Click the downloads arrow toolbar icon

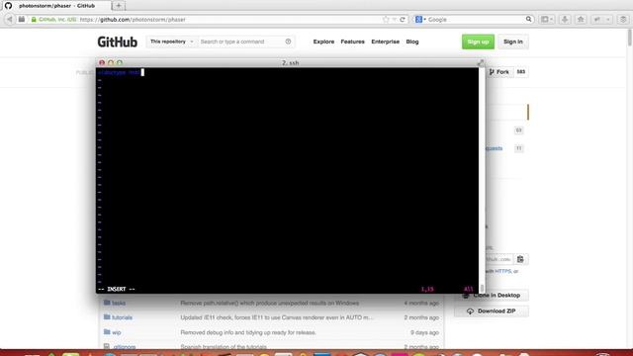(565, 20)
